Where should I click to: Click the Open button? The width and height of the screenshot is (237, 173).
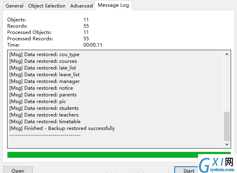18,170
